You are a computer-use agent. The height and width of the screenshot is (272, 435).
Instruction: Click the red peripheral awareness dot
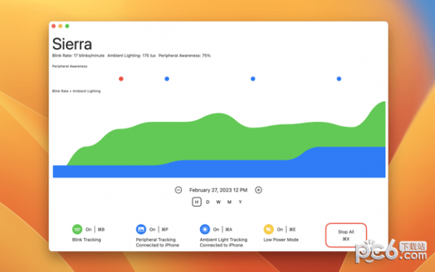[121, 79]
